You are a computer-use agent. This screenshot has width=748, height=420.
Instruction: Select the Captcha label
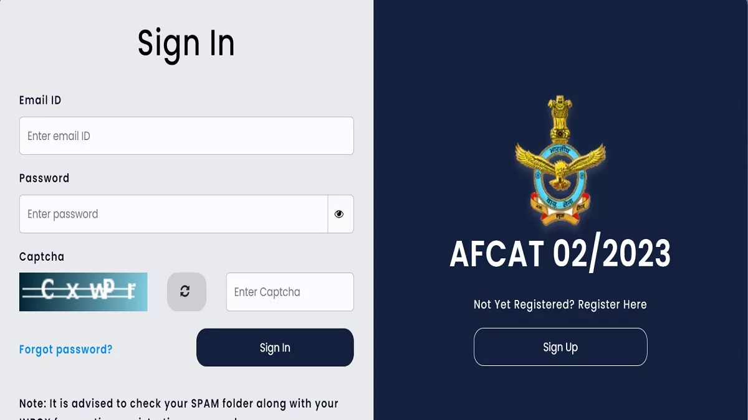42,256
